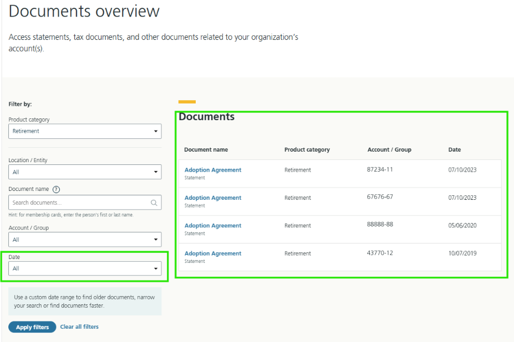Open Adoption Agreement for account 43770-12

pos(213,253)
